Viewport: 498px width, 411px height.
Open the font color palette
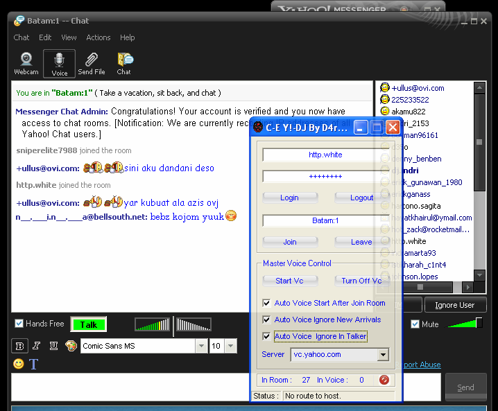pos(71,346)
